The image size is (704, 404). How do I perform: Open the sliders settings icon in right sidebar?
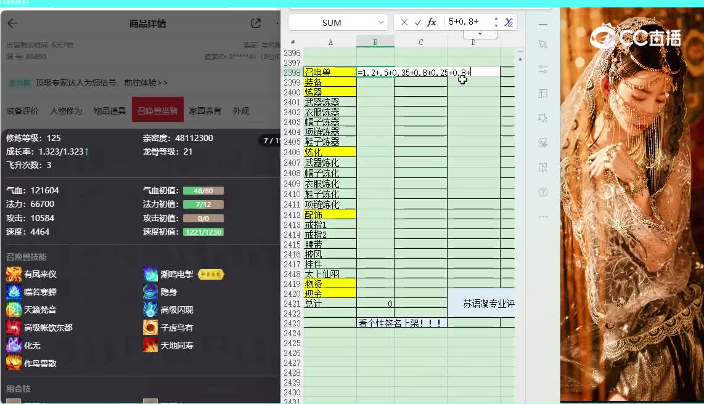543,69
